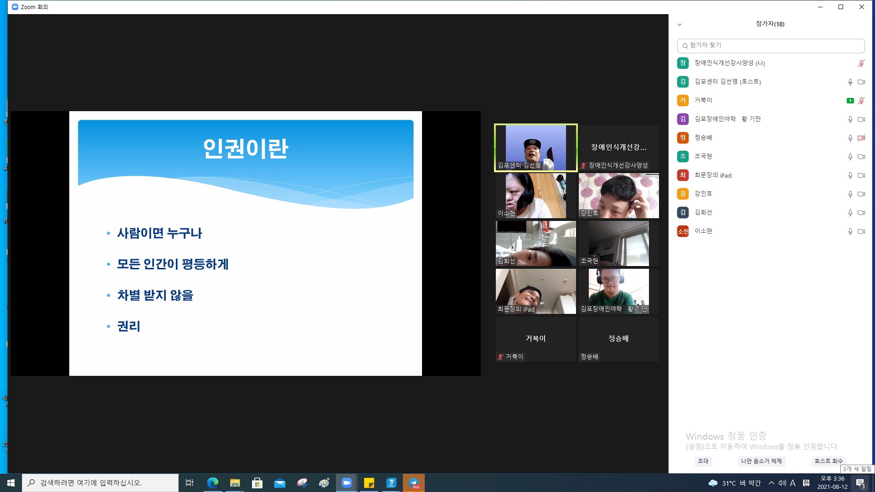Image resolution: width=875 pixels, height=492 pixels.
Task: Toggle video icon for 김포장애인야학 황기만
Action: click(861, 119)
